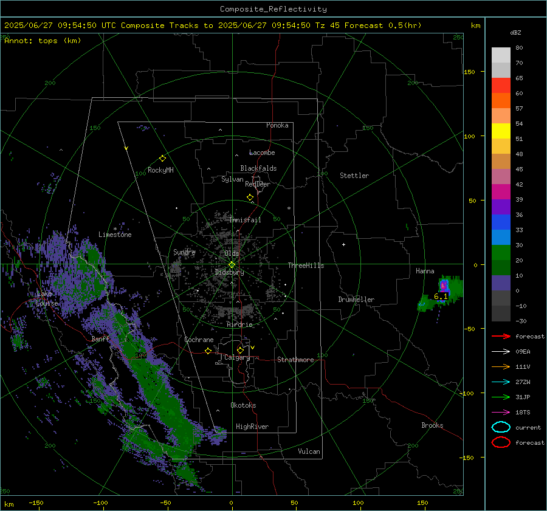
Task: Click the Okotoks city label
Action: [x=243, y=405]
